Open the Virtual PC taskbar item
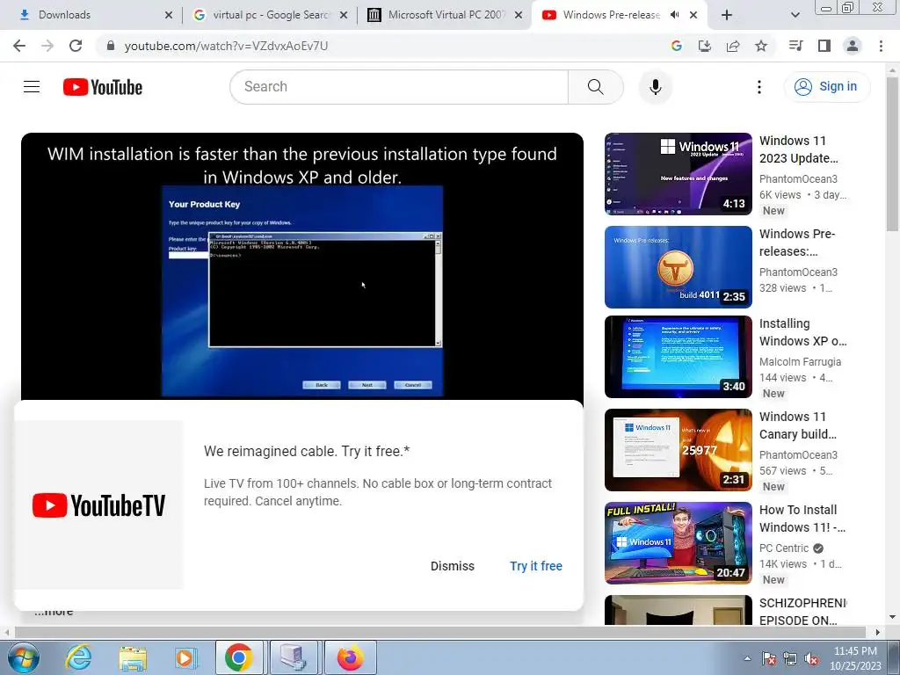This screenshot has width=900, height=675. pos(294,657)
